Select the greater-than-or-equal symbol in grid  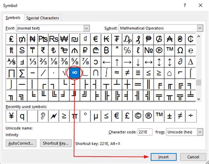tap(159, 73)
